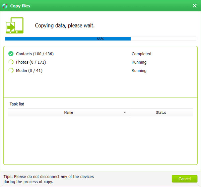The image size is (201, 187).
Task: Select the Media (0 / 41) entry
Action: (x=29, y=71)
